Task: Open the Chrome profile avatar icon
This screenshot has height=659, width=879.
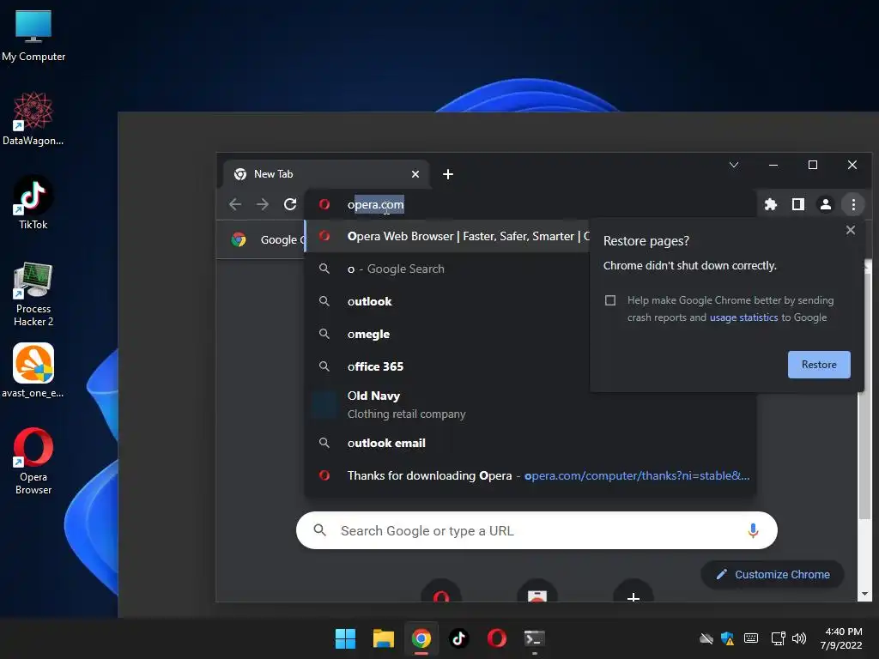Action: 826,204
